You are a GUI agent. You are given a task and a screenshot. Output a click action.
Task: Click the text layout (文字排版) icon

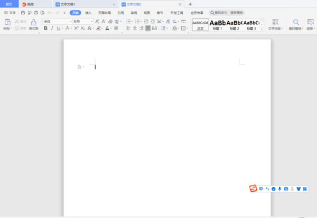pos(275,22)
